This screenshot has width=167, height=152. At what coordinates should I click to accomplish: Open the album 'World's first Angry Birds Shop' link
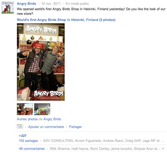point(66,20)
